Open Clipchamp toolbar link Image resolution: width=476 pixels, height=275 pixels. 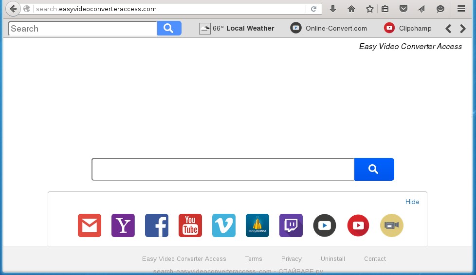(x=408, y=28)
